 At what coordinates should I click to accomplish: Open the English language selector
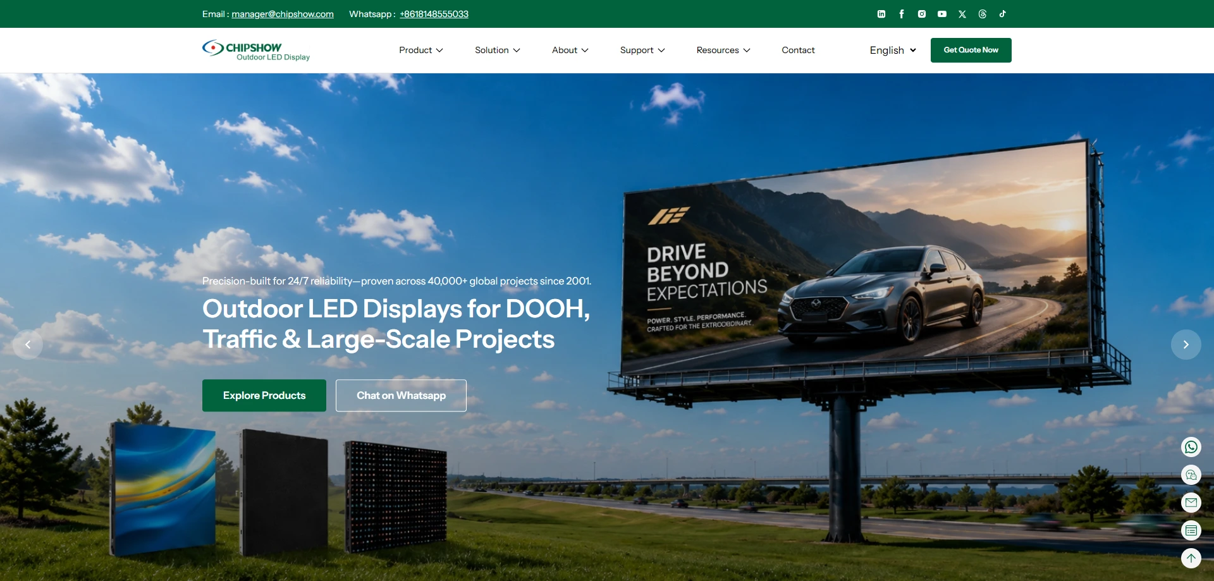pos(893,50)
